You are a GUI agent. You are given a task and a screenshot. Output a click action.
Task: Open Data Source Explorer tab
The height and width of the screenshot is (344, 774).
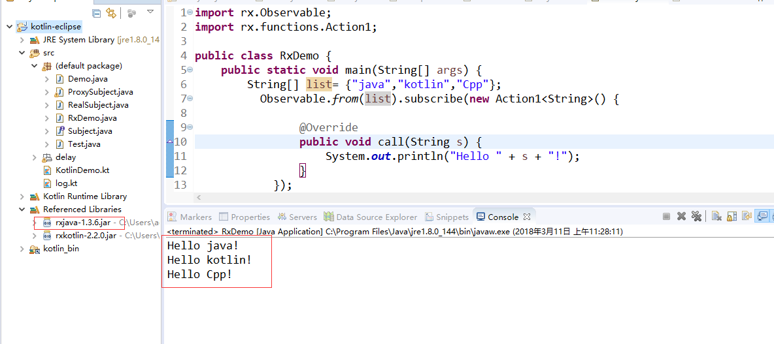(x=370, y=217)
